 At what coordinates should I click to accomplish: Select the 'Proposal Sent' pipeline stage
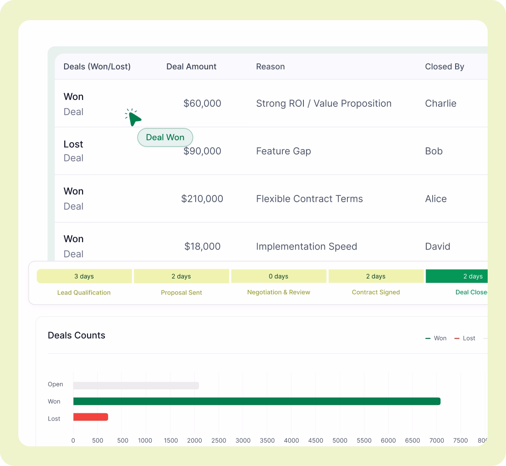point(181,292)
